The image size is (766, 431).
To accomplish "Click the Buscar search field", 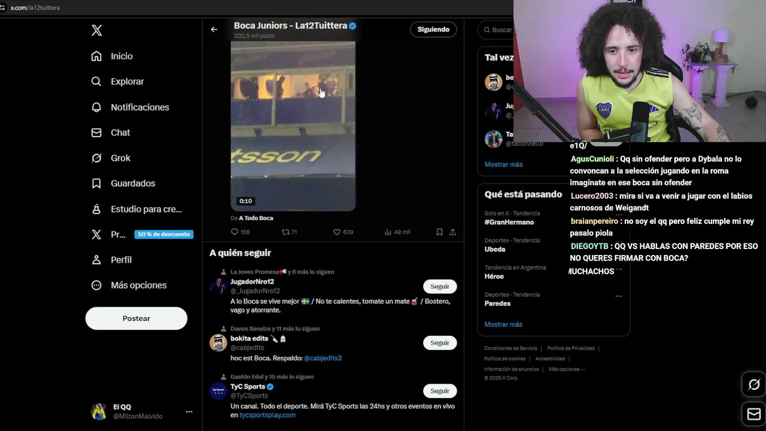I will (x=497, y=30).
